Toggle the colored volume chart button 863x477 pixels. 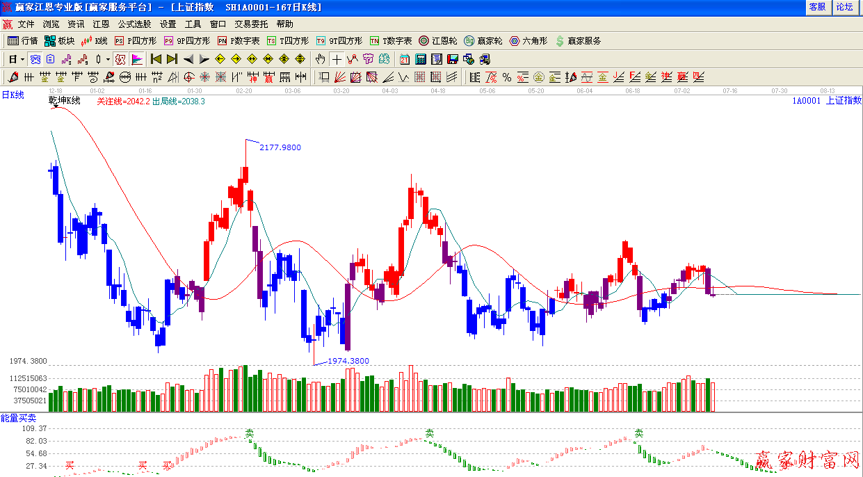[137, 59]
